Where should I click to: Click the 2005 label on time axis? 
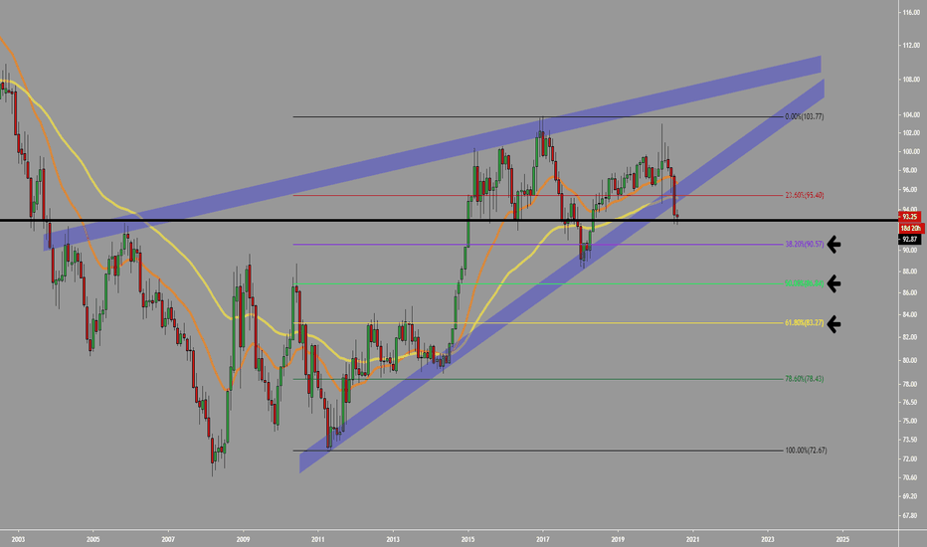[93, 539]
